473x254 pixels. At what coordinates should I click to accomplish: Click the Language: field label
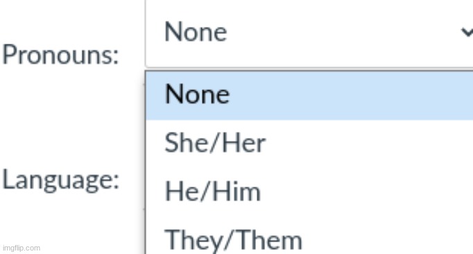click(60, 180)
